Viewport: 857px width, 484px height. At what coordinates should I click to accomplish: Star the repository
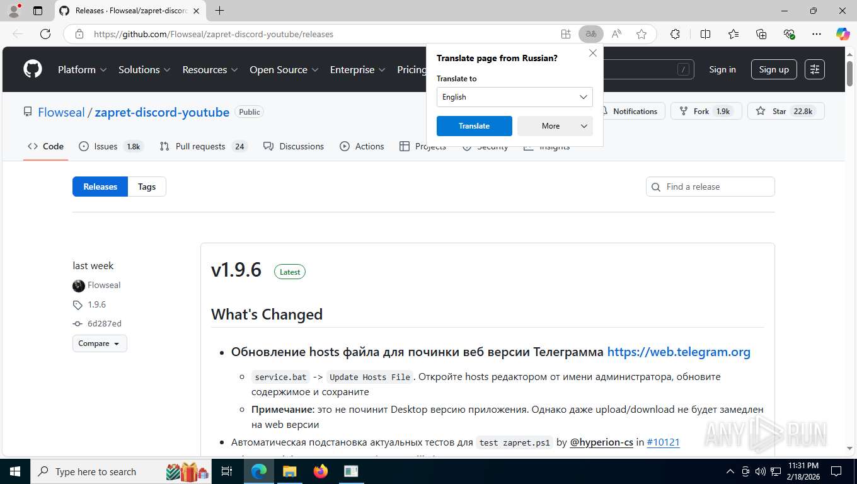(786, 111)
